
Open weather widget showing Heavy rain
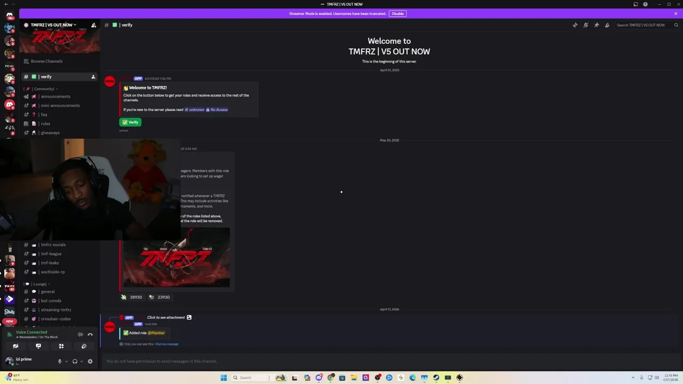coord(17,378)
